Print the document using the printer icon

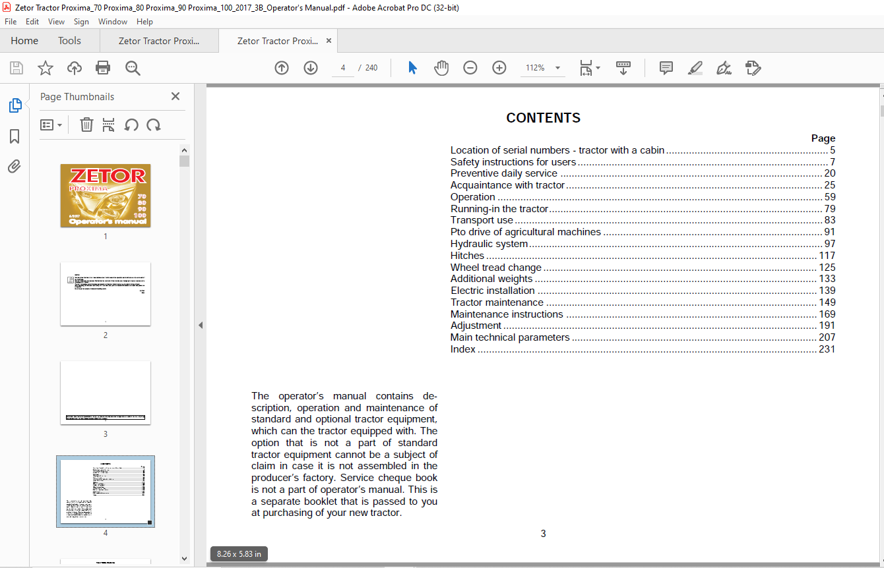pos(103,68)
